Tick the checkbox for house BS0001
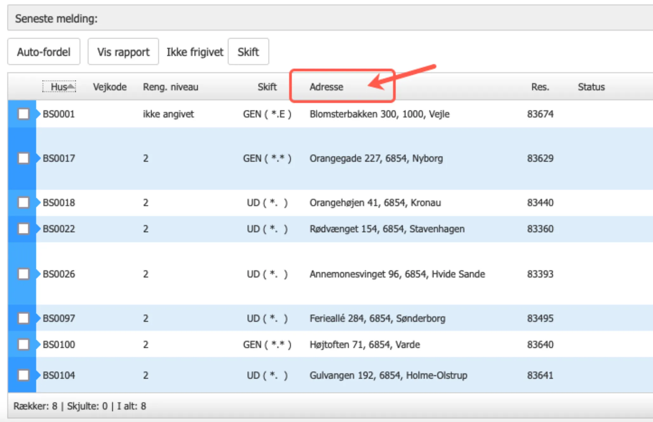Image resolution: width=653 pixels, height=422 pixels. (x=24, y=114)
